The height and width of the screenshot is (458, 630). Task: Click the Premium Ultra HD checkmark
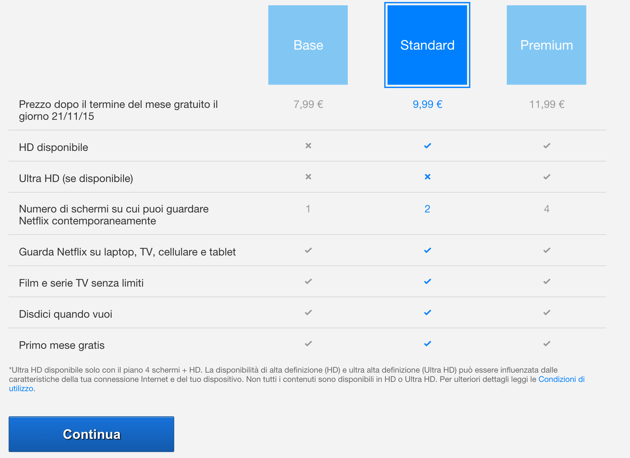coord(547,177)
